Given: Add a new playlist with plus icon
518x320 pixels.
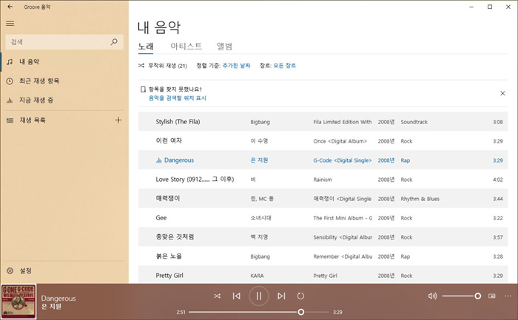Looking at the screenshot, I should pos(118,120).
